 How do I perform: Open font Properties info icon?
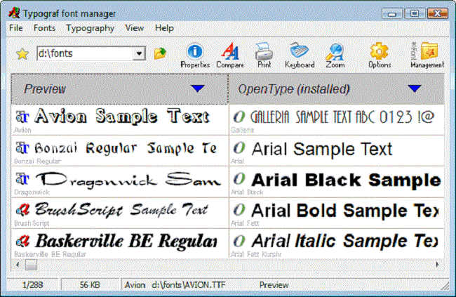pyautogui.click(x=195, y=56)
